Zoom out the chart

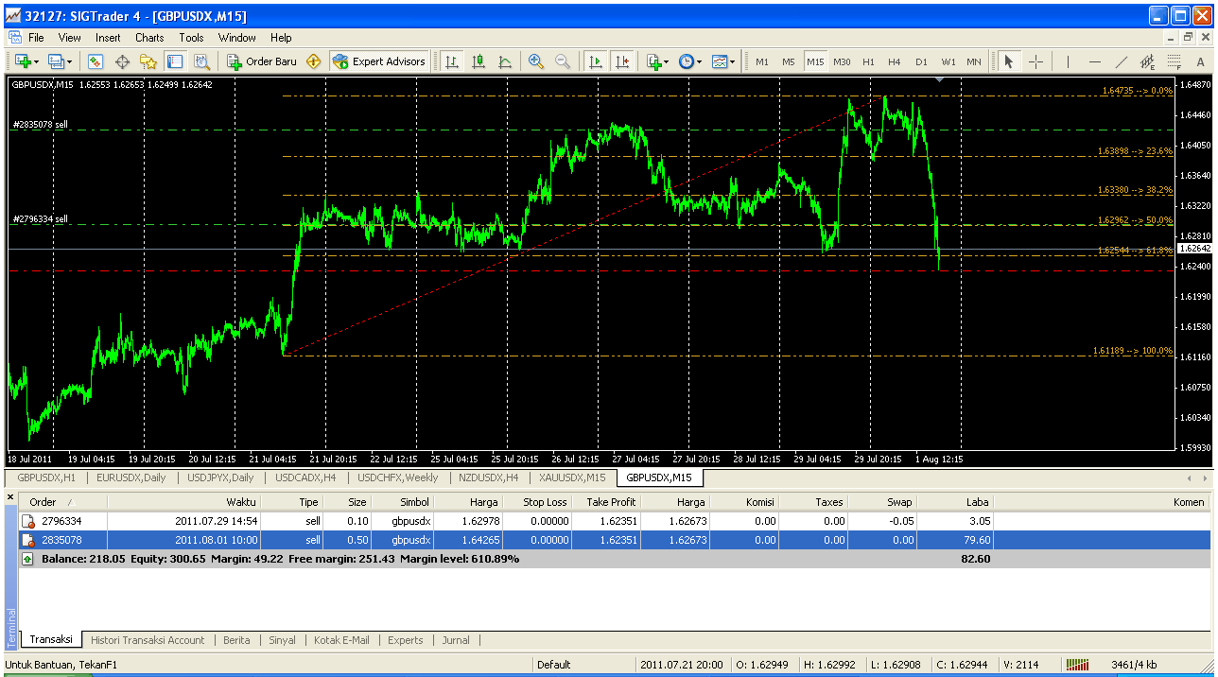(x=563, y=61)
